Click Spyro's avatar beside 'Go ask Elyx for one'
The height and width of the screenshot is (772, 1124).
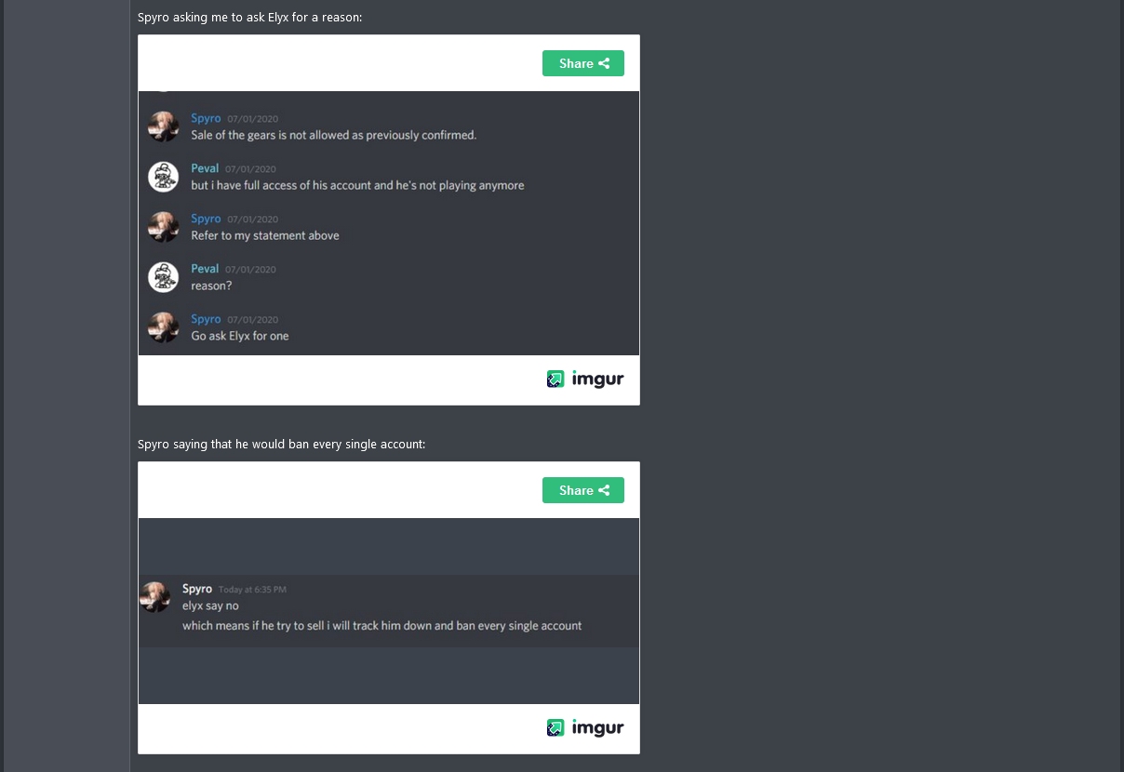163,327
